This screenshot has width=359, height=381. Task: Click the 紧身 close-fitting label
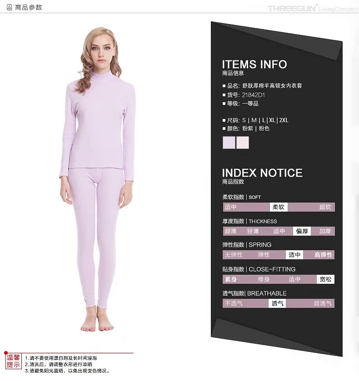pos(231,279)
